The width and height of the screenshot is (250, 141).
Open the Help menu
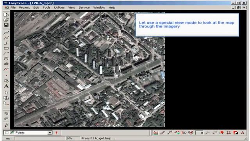point(112,7)
